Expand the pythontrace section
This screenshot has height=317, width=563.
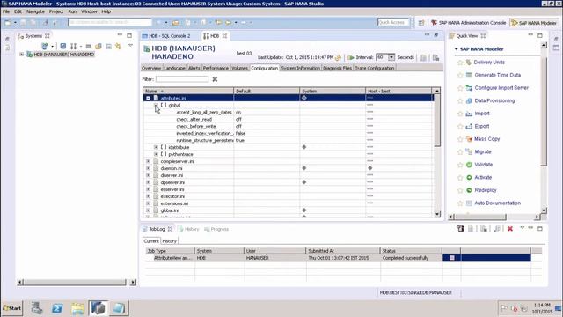(156, 154)
